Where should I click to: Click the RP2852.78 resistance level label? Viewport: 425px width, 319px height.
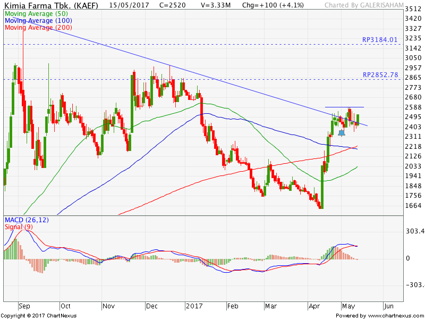point(380,75)
